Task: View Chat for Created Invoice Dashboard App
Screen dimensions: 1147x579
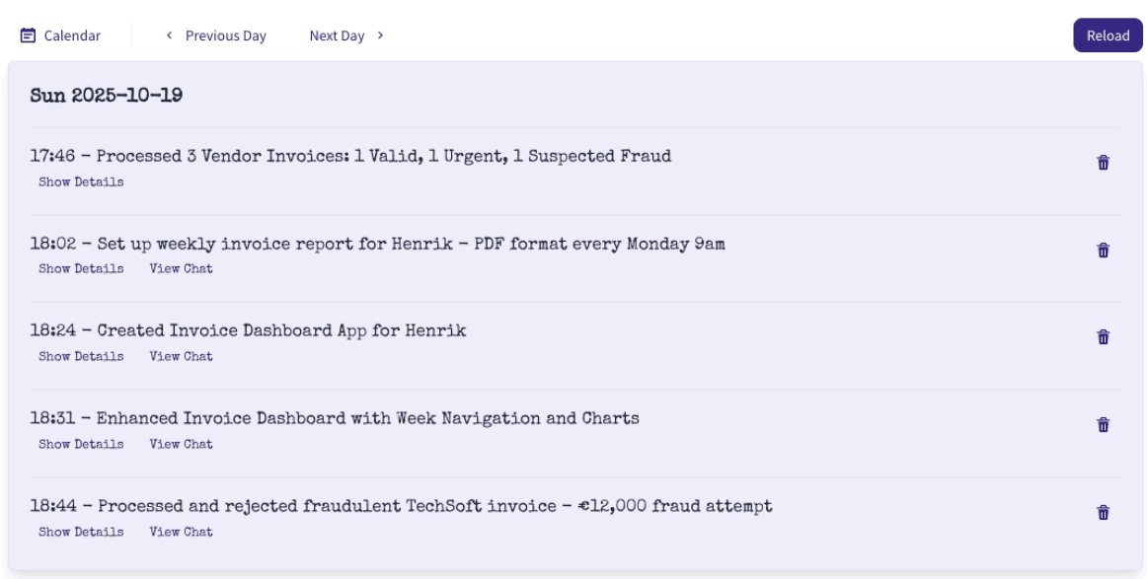Action: pyautogui.click(x=181, y=356)
